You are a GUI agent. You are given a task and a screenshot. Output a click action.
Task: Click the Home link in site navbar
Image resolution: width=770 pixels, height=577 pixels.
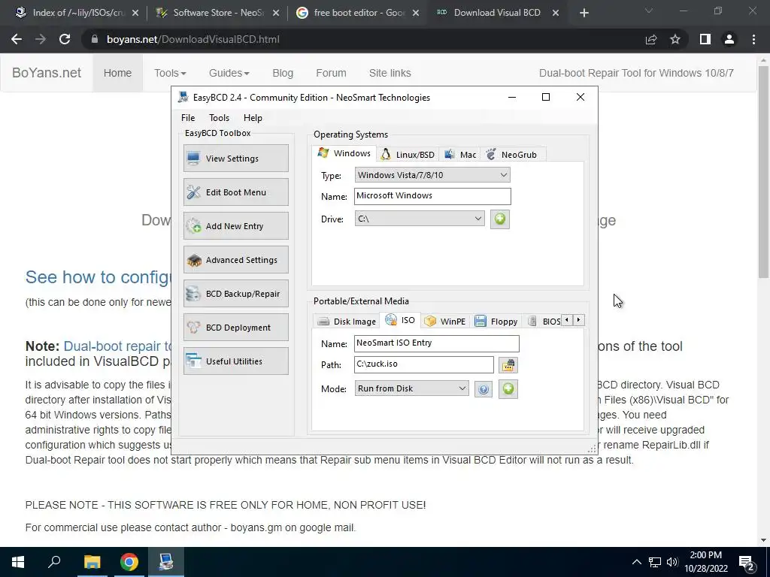pyautogui.click(x=117, y=73)
